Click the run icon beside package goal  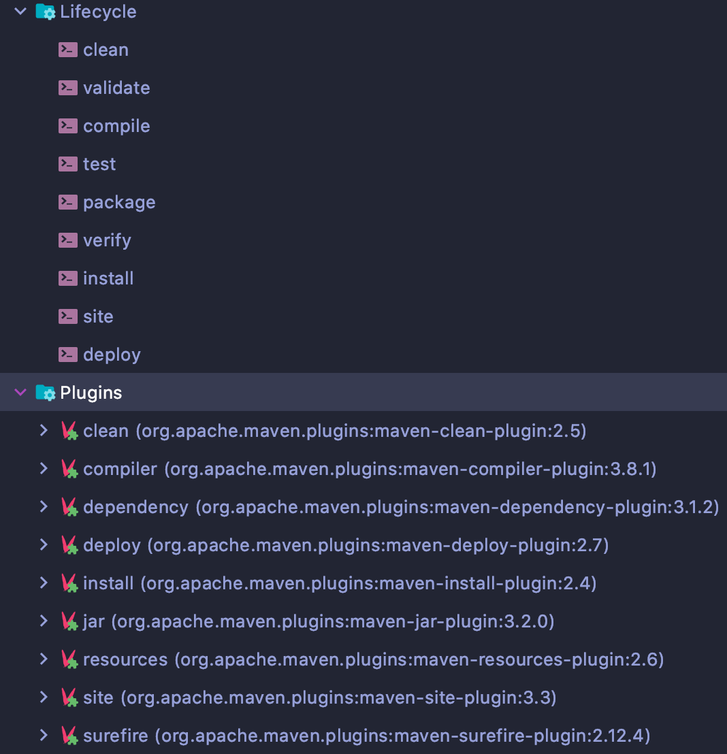tap(67, 202)
